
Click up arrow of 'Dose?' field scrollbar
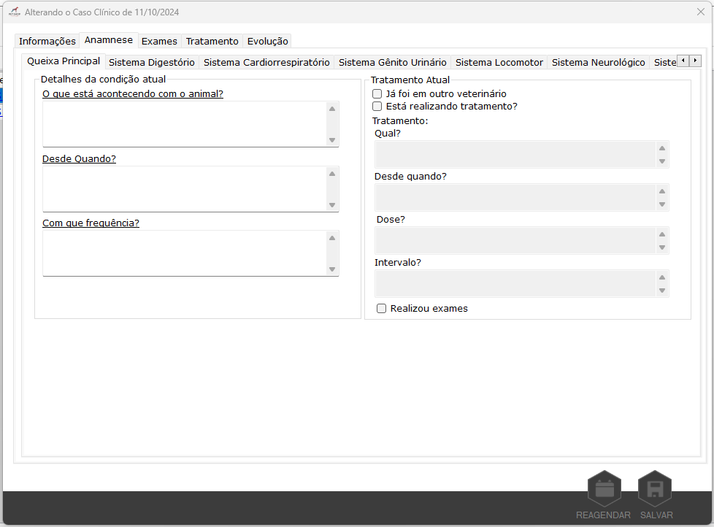coord(662,234)
